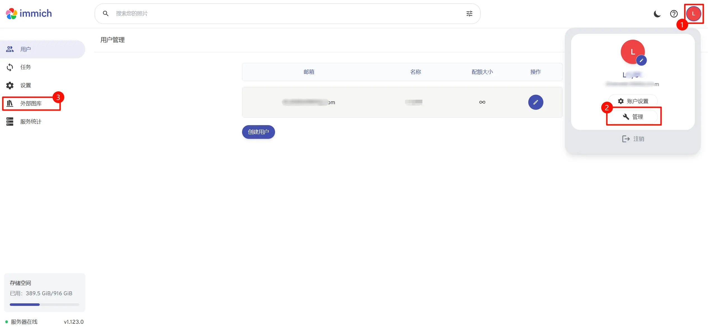The image size is (708, 331).
Task: Click the search photos field
Action: (280, 14)
